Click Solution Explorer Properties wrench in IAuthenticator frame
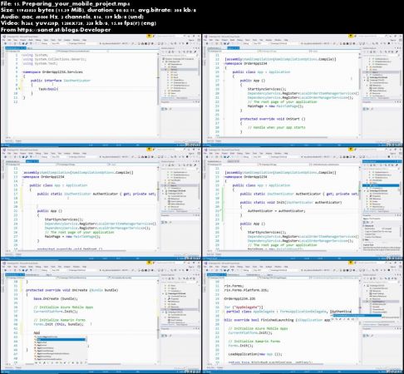Image resolution: width=404 pixels, height=374 pixels. click(195, 52)
